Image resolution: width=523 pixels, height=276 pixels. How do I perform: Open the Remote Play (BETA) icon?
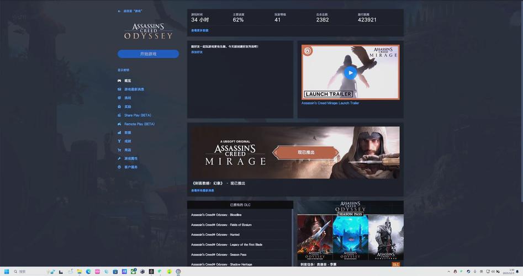(x=119, y=124)
